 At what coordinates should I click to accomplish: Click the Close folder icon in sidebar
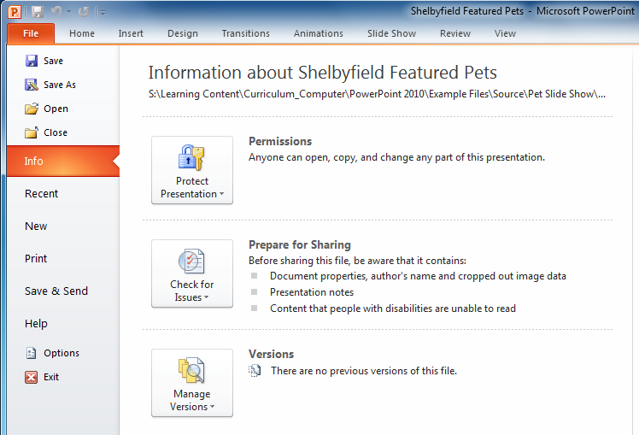32,132
